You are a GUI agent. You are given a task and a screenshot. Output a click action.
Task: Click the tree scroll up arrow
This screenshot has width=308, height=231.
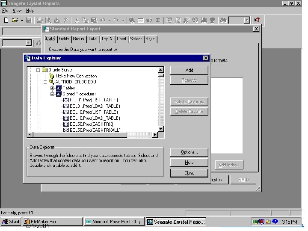click(161, 70)
